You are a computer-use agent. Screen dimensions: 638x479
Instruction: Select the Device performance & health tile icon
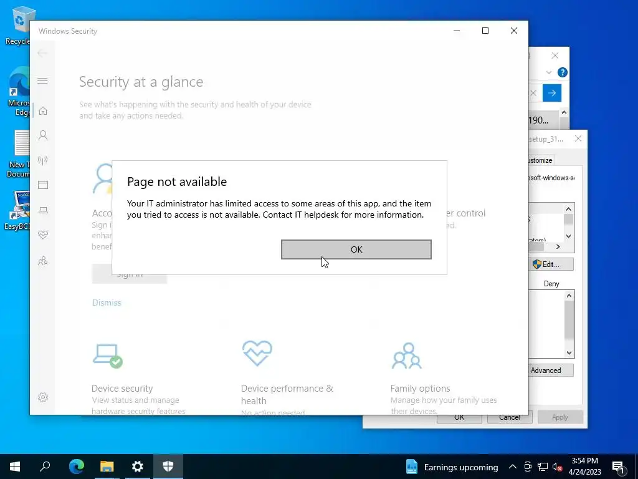[x=257, y=353]
